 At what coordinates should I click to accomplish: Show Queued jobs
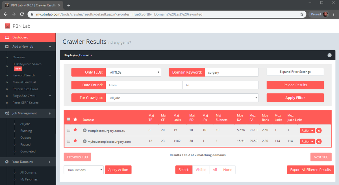click(26, 138)
